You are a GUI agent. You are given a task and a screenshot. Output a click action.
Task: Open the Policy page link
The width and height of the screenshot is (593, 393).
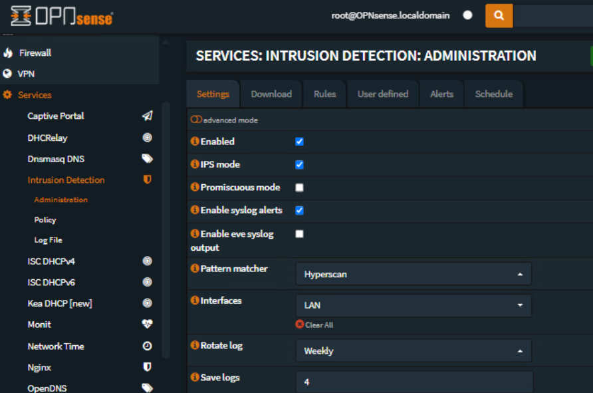point(45,219)
